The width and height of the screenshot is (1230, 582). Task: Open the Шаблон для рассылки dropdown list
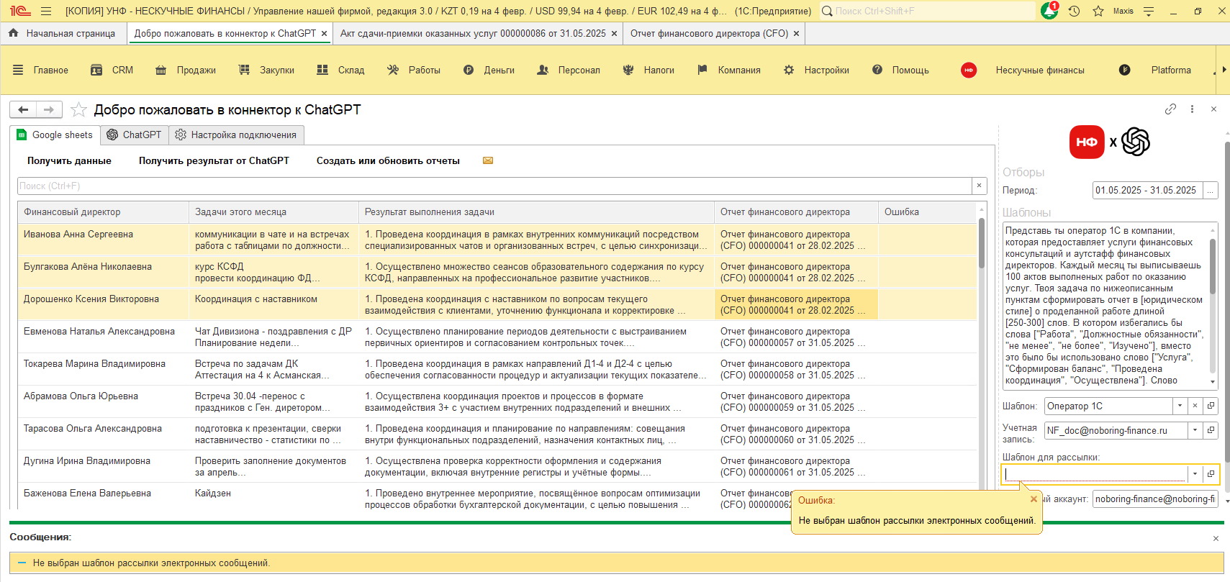coord(1195,474)
